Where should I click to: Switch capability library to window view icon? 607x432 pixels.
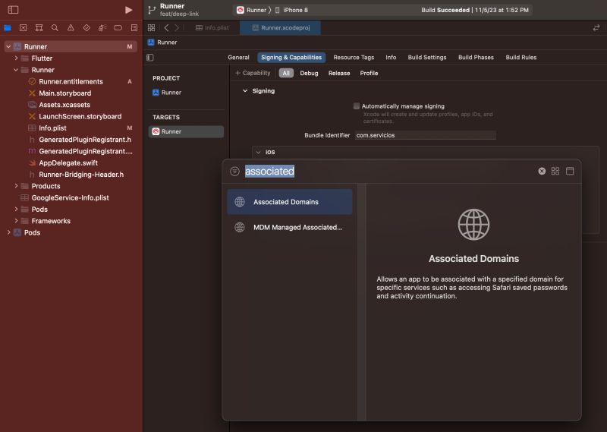tap(570, 172)
